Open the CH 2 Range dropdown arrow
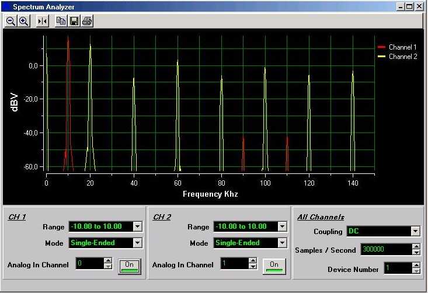 [x=282, y=226]
